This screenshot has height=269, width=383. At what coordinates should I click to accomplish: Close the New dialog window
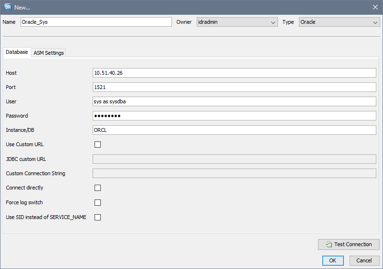375,7
